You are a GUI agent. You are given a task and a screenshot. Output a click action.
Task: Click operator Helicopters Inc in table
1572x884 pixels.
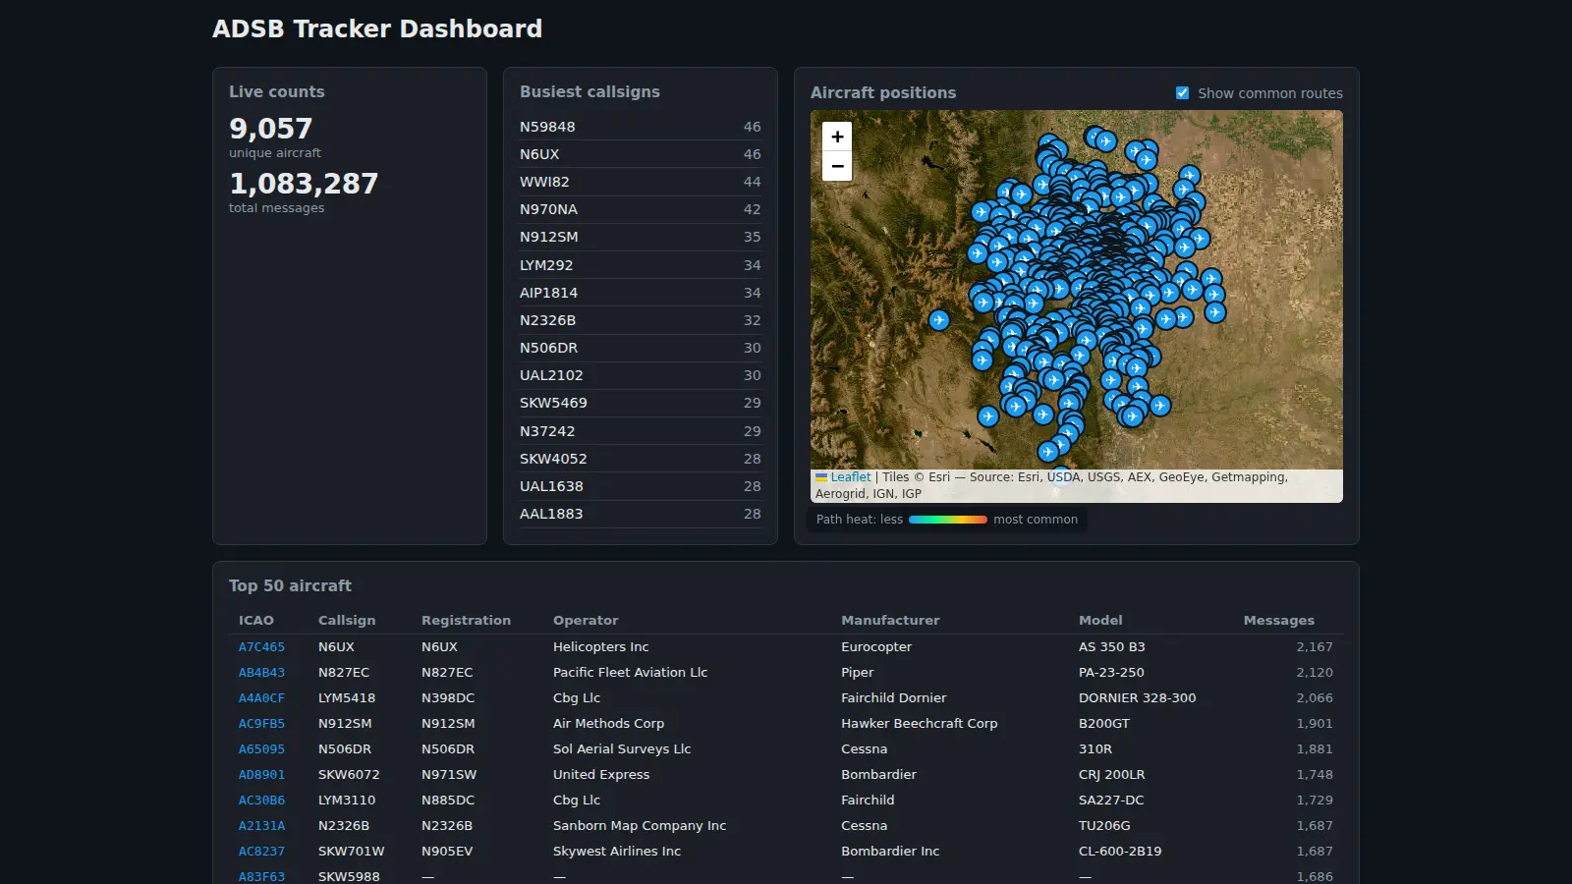600,647
